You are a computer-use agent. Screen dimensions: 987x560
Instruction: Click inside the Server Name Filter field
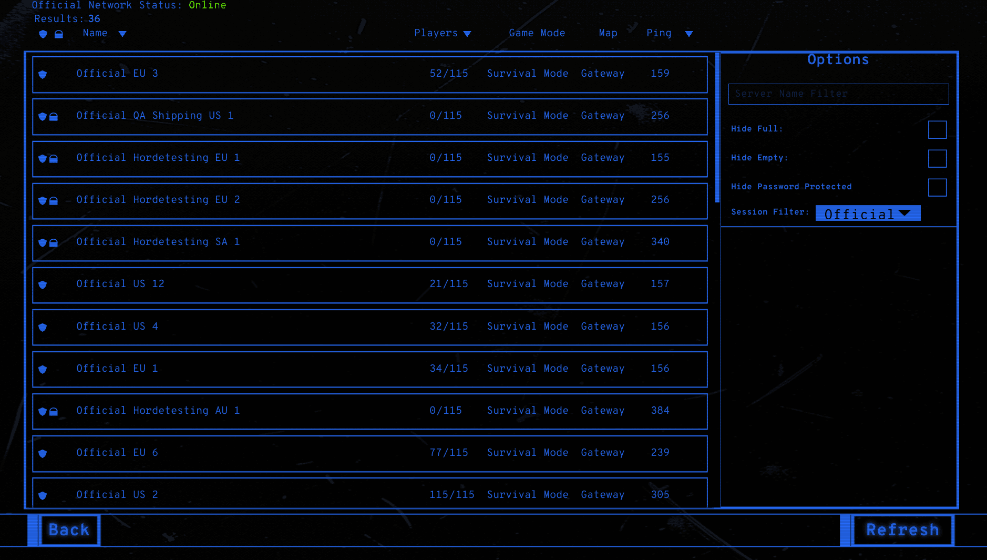[838, 94]
